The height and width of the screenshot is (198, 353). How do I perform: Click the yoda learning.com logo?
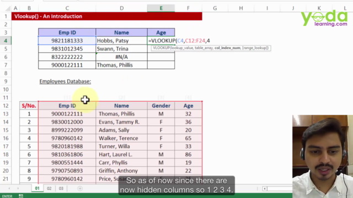coord(324,18)
